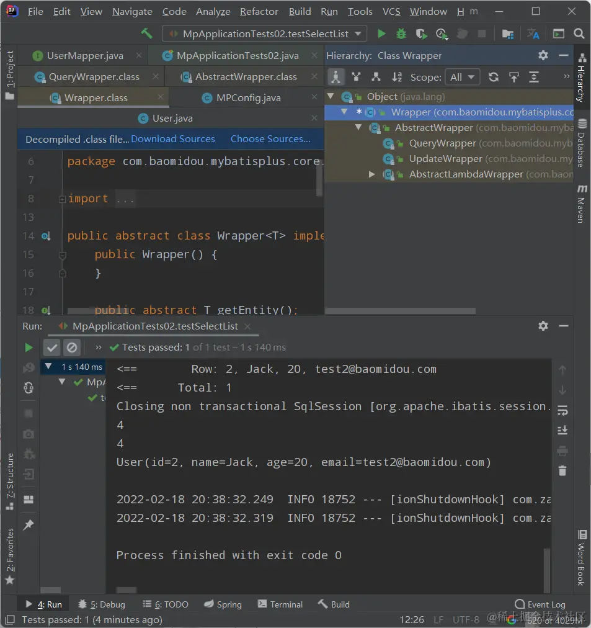Click the Translate icon in toolbar
Viewport: 591px width, 628px height.
click(x=533, y=34)
